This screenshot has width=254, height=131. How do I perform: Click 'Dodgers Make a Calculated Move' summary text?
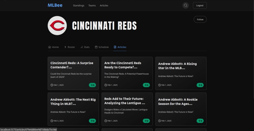point(126,111)
